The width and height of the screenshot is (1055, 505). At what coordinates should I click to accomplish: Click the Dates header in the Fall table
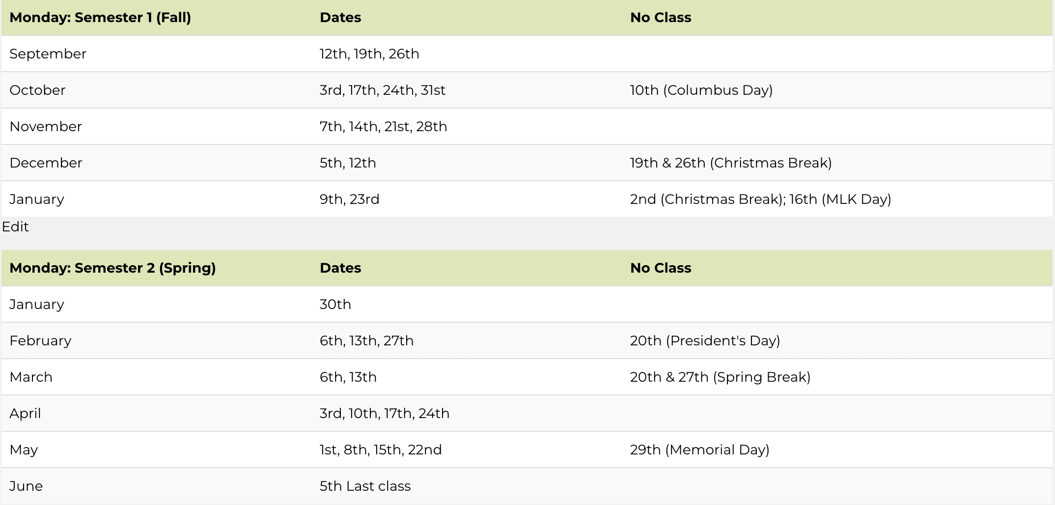340,18
